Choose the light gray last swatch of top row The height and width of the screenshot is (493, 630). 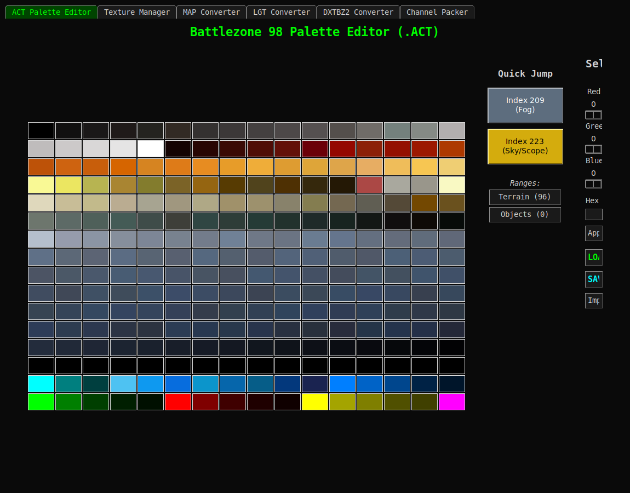452,130
